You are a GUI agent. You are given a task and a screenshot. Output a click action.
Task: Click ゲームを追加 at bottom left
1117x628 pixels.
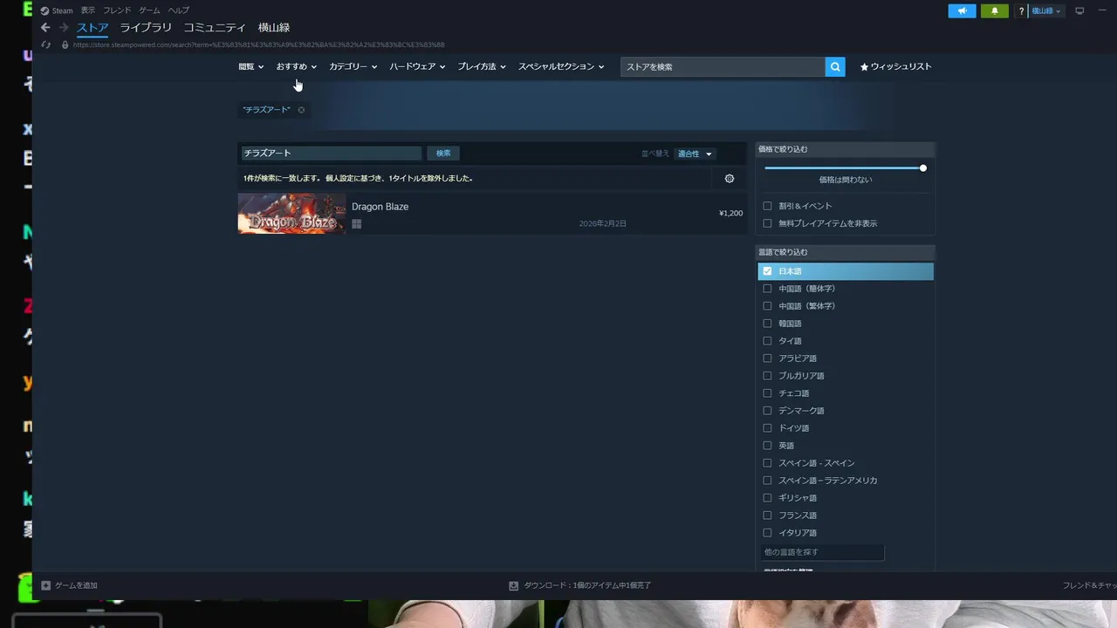point(70,585)
